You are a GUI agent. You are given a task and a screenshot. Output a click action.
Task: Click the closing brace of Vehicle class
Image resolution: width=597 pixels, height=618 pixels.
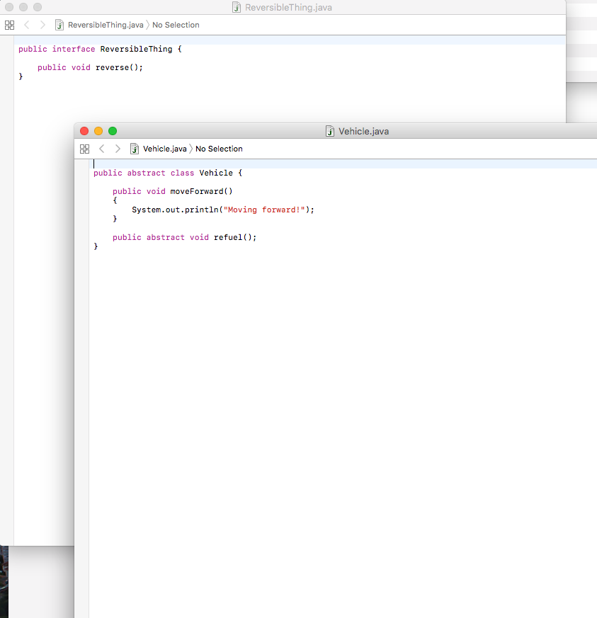coord(96,246)
